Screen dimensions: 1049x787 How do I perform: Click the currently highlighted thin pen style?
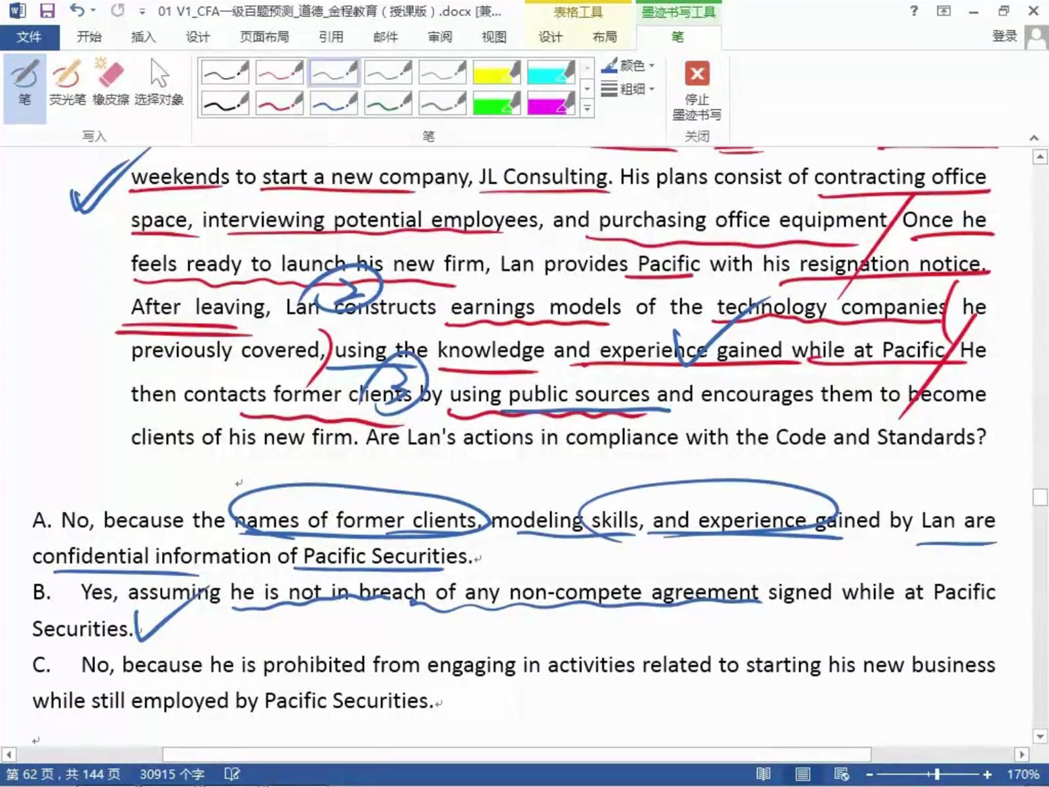334,72
